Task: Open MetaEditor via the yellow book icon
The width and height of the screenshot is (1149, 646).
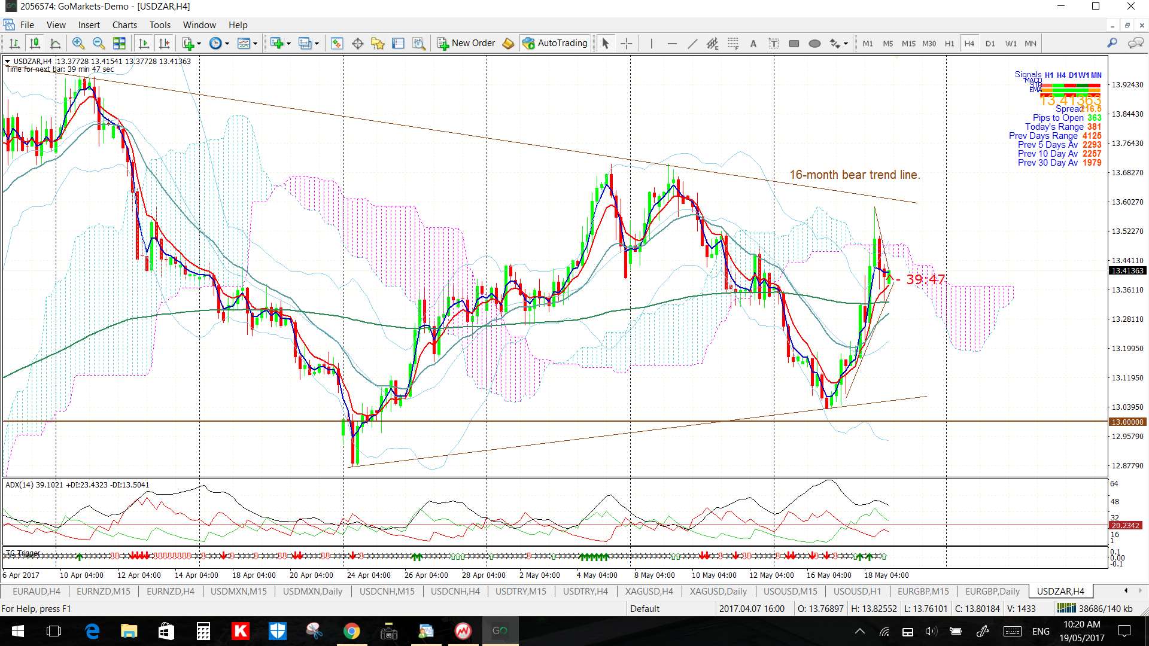Action: 508,43
